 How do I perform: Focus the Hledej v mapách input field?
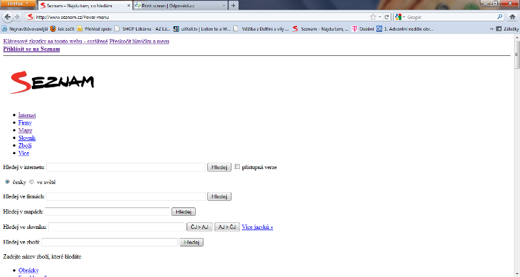click(x=107, y=211)
